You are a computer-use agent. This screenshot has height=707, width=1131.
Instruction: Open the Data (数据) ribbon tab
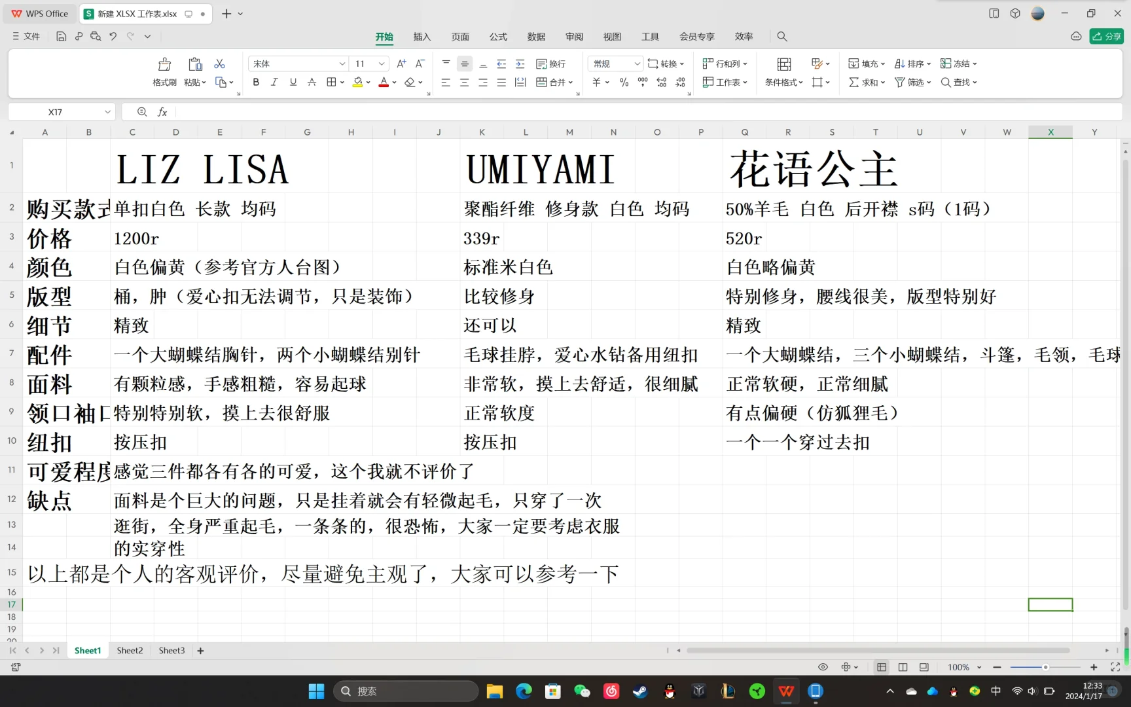click(x=536, y=37)
